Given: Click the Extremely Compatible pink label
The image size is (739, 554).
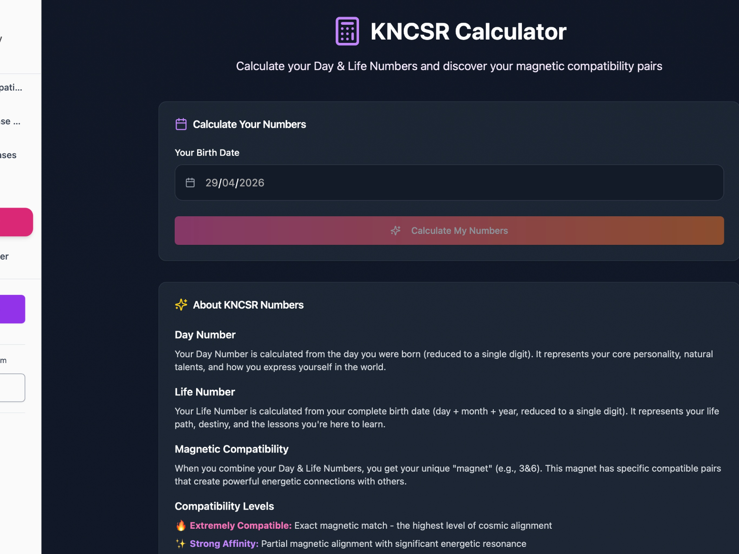Looking at the screenshot, I should (x=240, y=525).
